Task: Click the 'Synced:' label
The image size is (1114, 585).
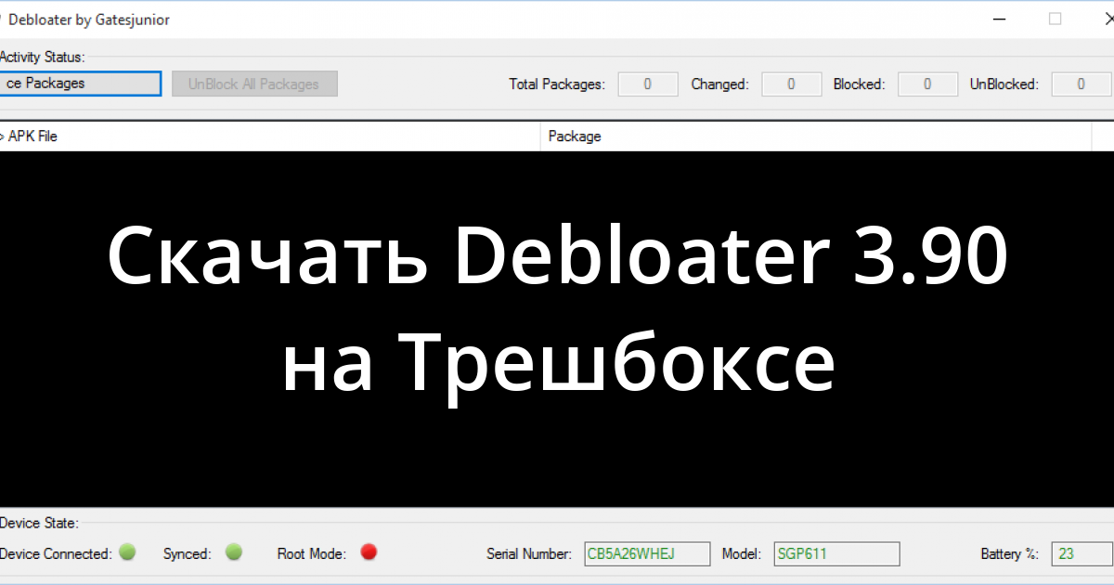Action: pos(187,554)
